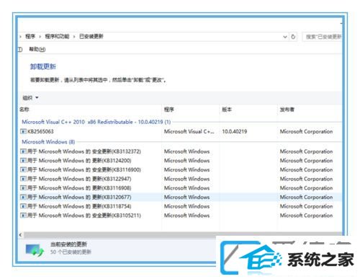Sort by 程序 column header
360x279 pixels.
pos(169,110)
